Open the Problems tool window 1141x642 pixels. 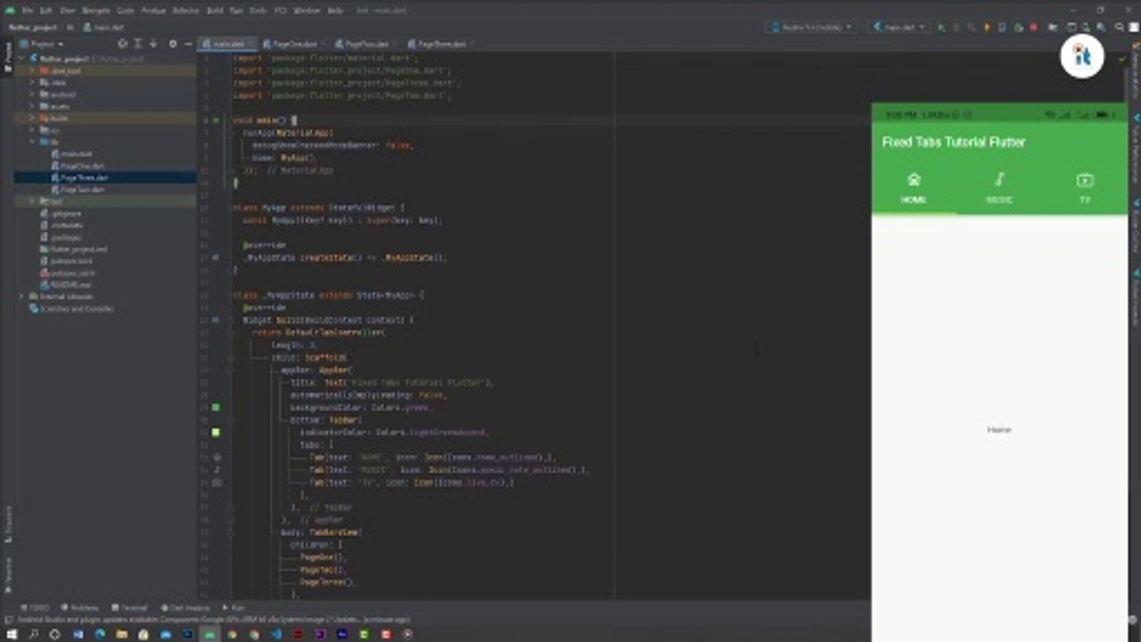pyautogui.click(x=80, y=608)
